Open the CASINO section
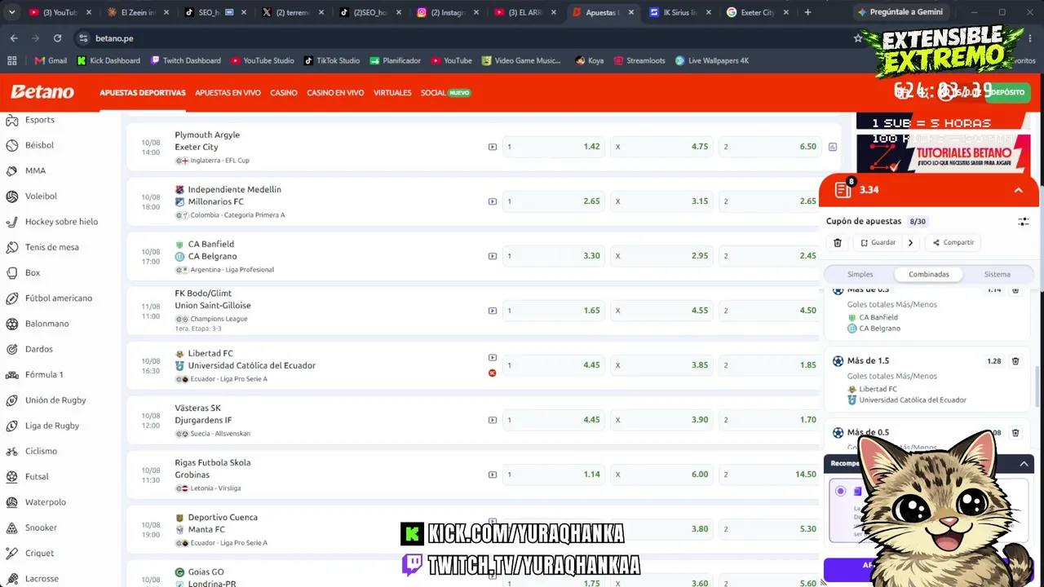Screen dimensions: 1044x587 (x=284, y=93)
